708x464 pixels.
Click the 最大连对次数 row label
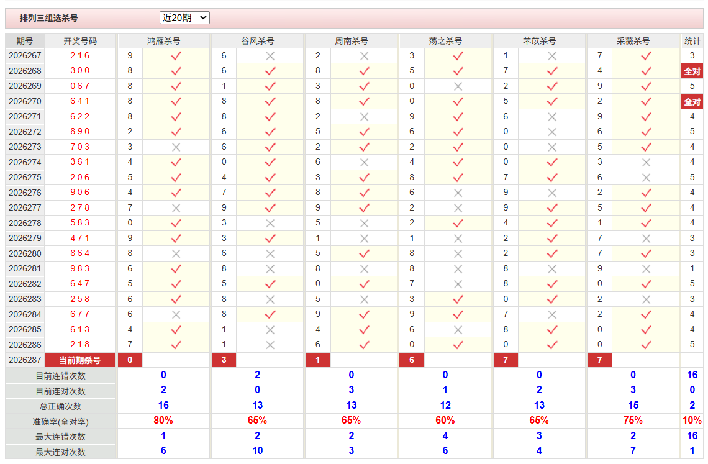pyautogui.click(x=60, y=452)
